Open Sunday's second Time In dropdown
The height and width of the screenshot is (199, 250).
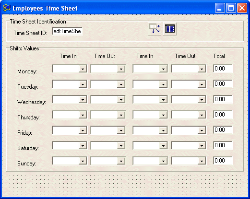click(x=163, y=161)
